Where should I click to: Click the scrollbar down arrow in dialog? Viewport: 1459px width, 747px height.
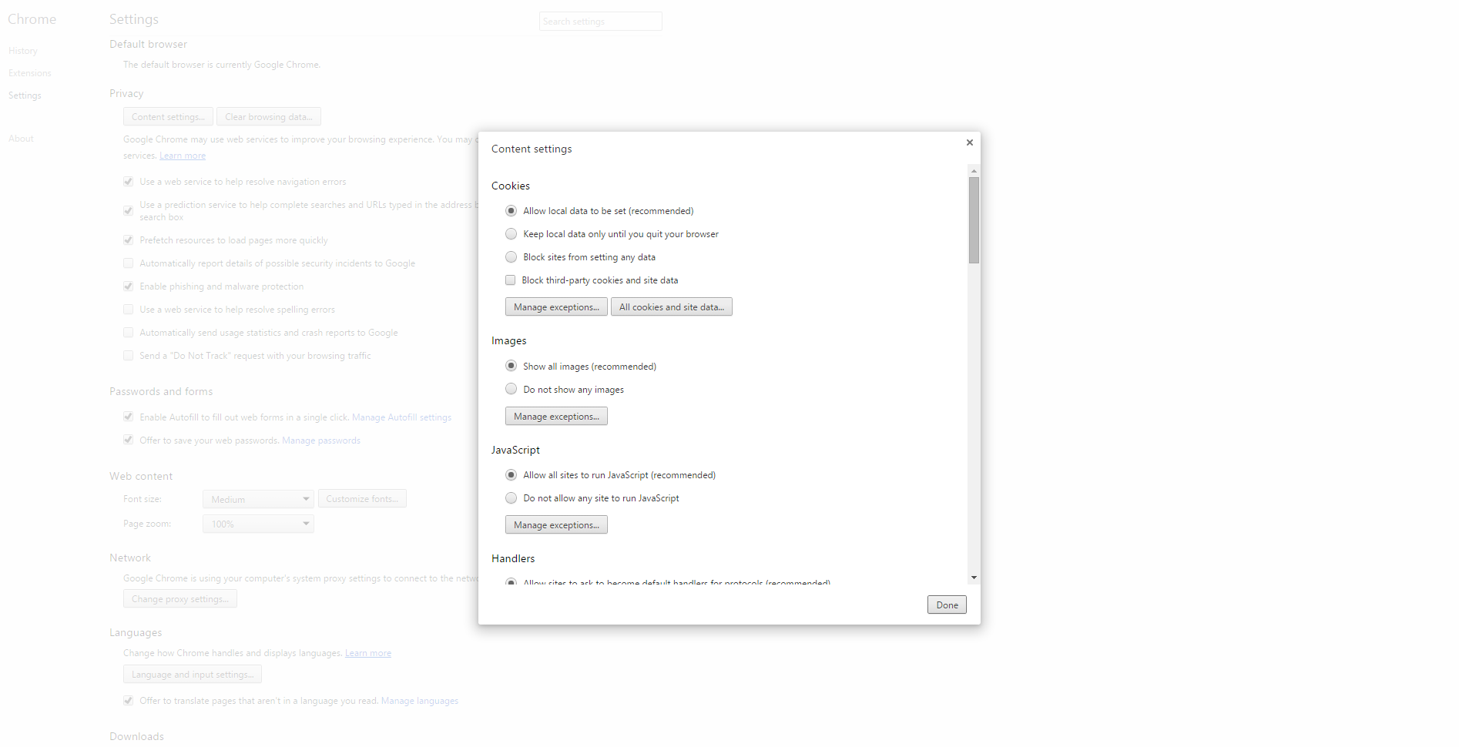point(974,578)
